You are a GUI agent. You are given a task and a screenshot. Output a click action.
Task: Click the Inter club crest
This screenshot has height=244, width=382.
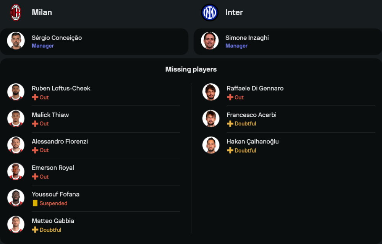[209, 12]
